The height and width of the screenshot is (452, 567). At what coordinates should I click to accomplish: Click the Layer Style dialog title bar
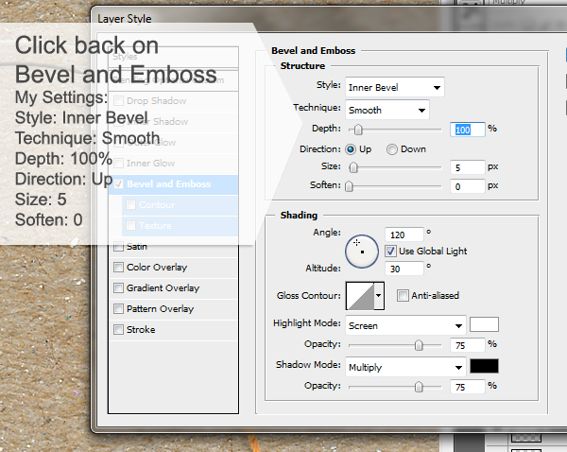pyautogui.click(x=329, y=18)
